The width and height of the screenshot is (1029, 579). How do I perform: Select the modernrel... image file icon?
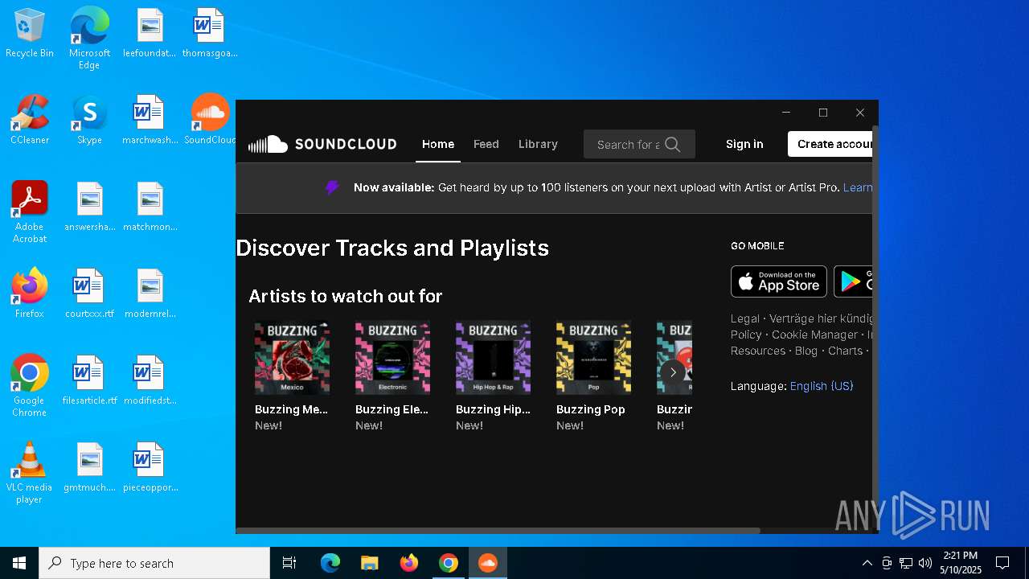(x=150, y=294)
